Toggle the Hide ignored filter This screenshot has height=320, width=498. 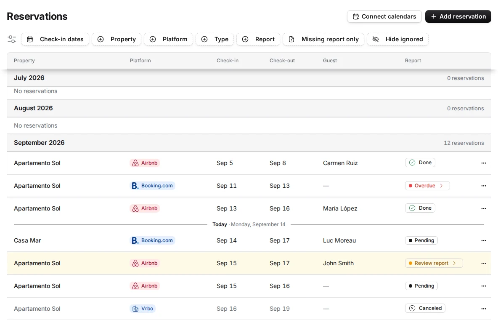[397, 39]
